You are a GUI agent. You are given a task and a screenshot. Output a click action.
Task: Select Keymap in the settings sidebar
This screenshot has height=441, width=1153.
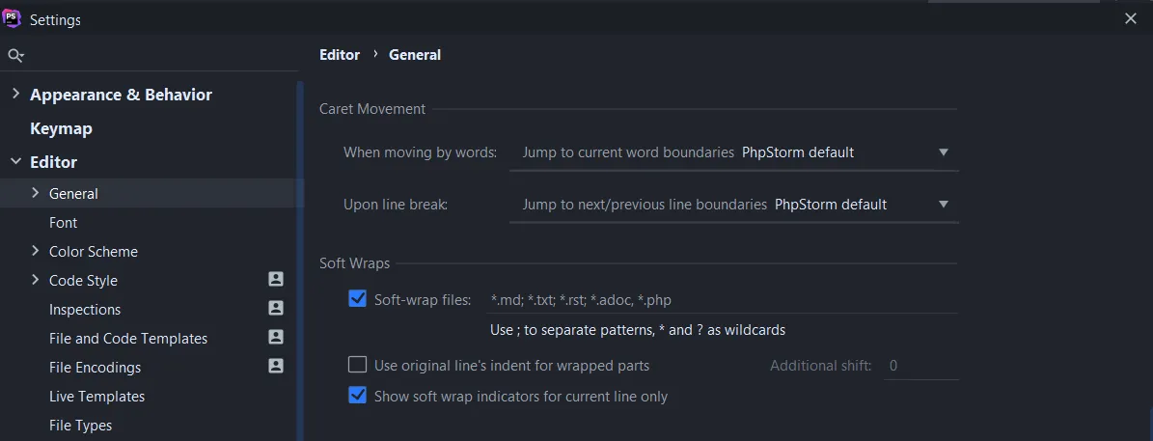point(61,128)
